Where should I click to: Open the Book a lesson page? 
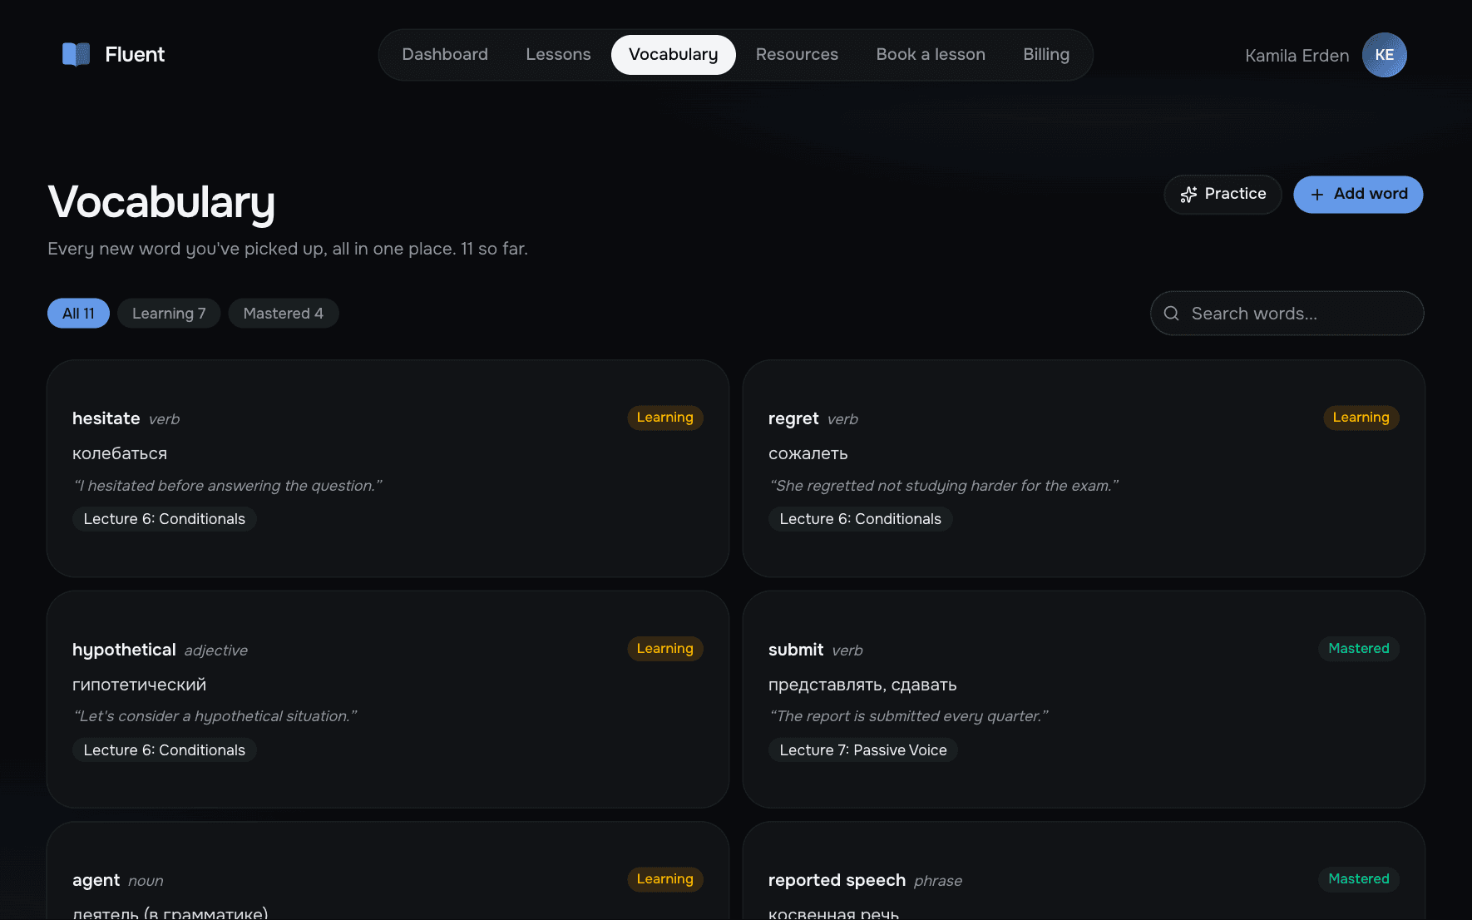tap(931, 55)
